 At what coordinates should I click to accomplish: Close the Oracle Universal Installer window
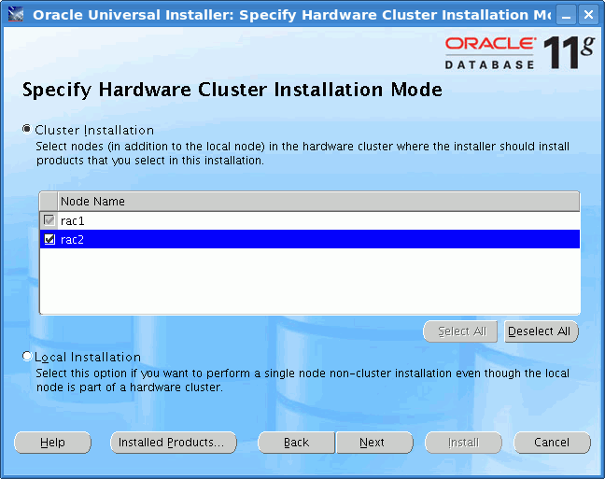pyautogui.click(x=588, y=15)
